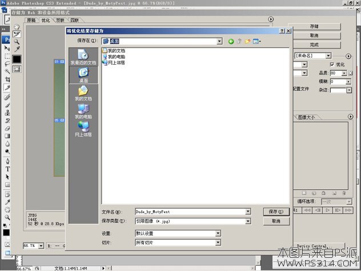Select Photoshop Type tool in main toolbox
This screenshot has height=271, width=361.
(7, 169)
